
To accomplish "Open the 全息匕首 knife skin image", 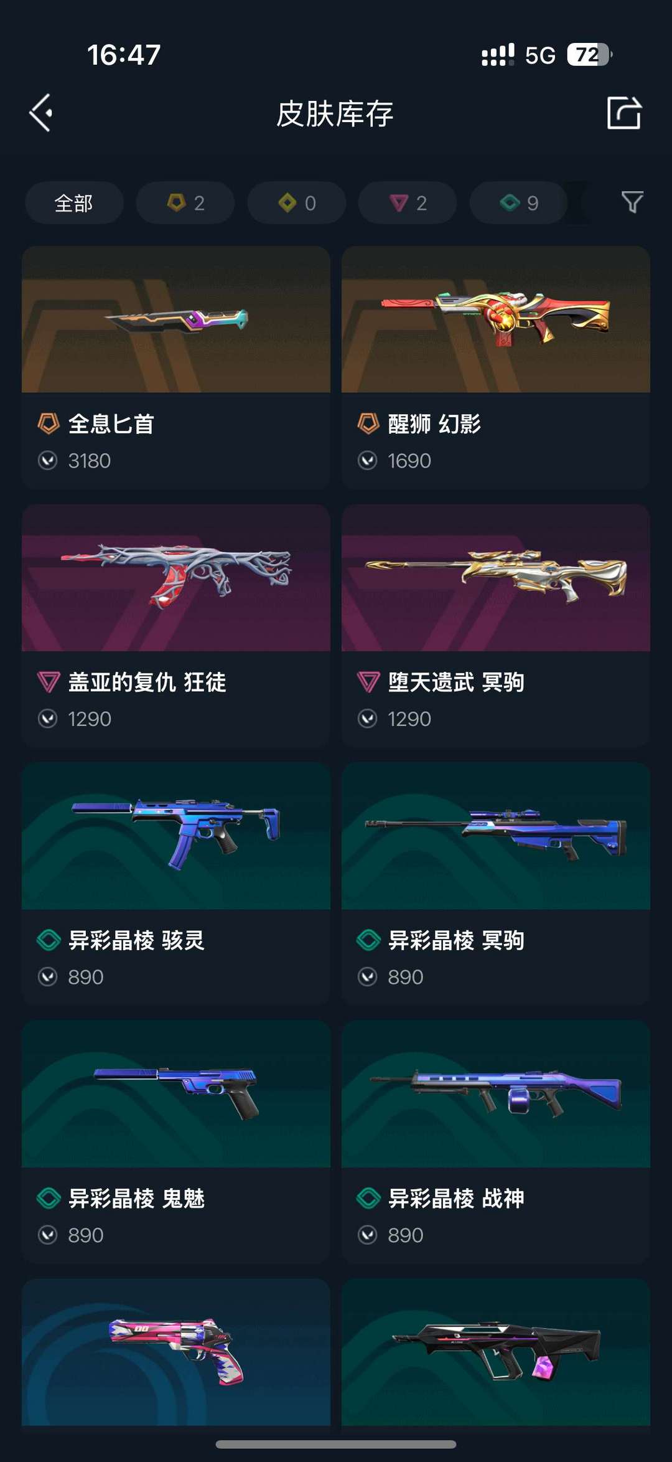I will pos(176,319).
